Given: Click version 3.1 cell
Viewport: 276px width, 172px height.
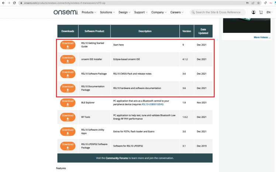Looking at the screenshot, I should coord(184,146).
